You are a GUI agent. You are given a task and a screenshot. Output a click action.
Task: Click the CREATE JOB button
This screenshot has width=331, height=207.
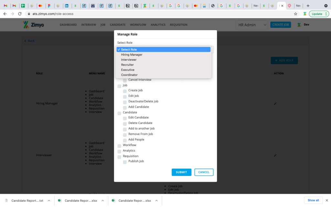coord(281,25)
